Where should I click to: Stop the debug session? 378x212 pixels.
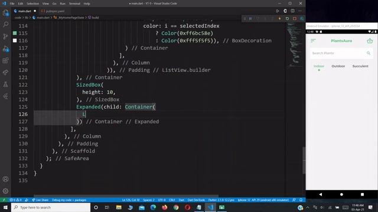[x=295, y=19]
